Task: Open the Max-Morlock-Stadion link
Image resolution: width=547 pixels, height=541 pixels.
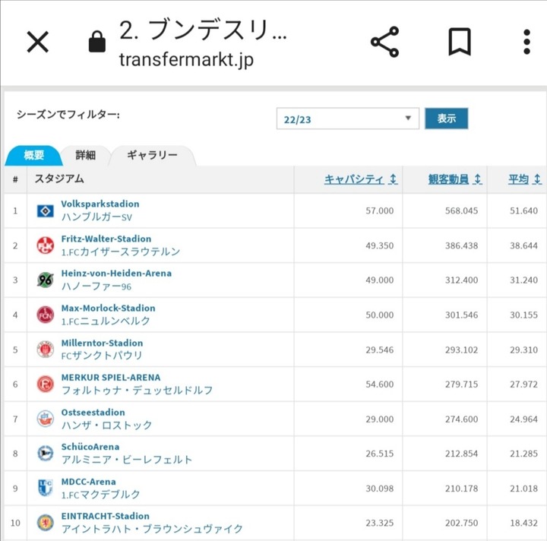Action: coord(108,308)
